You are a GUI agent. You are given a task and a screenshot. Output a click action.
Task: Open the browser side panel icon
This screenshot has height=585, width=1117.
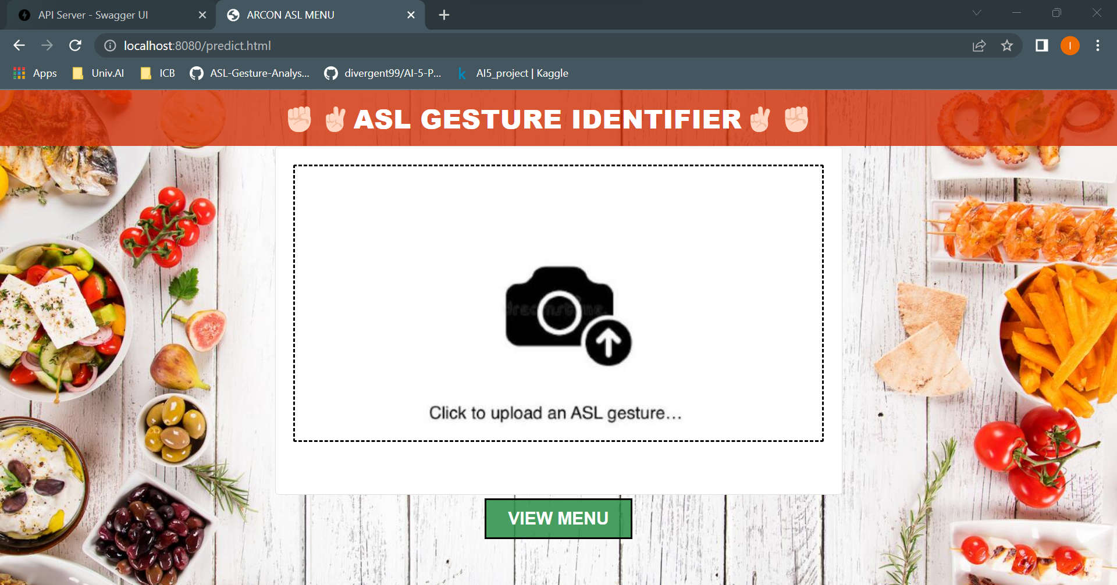(1041, 45)
